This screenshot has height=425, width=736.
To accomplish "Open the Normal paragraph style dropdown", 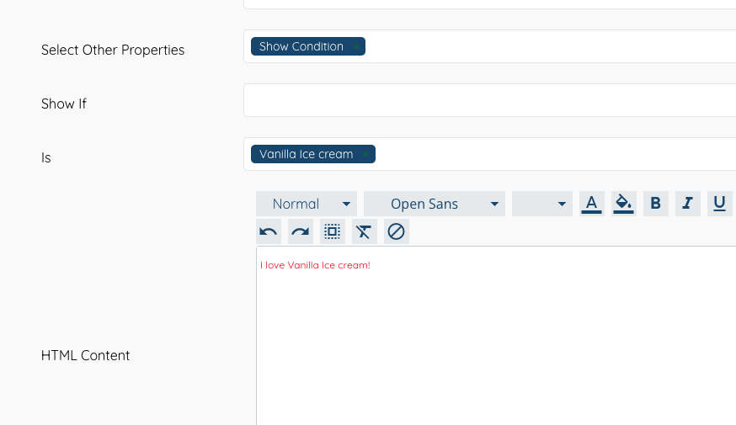I will 307,204.
